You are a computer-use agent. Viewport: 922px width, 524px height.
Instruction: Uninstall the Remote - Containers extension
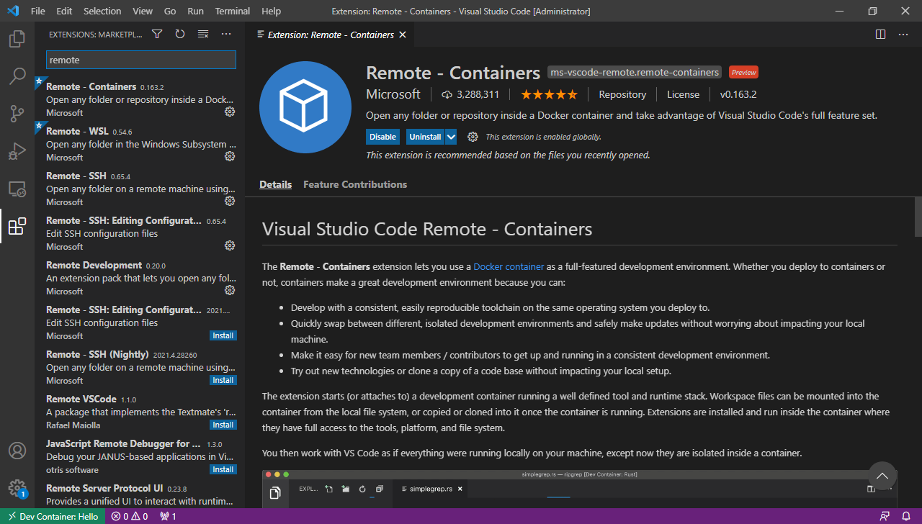[425, 137]
